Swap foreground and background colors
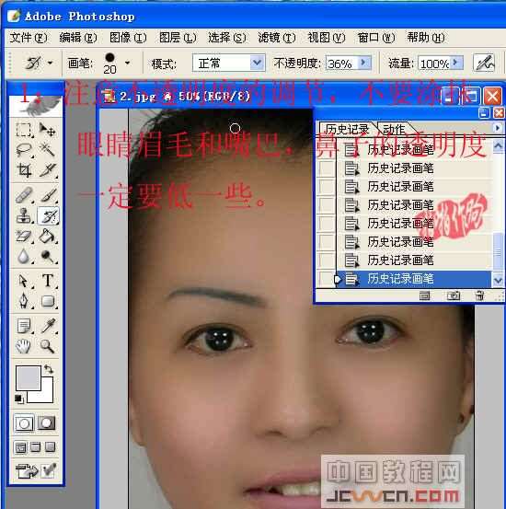The height and width of the screenshot is (509, 506). tap(49, 369)
